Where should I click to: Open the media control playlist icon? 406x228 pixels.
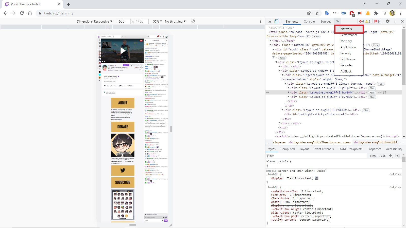[384, 13]
